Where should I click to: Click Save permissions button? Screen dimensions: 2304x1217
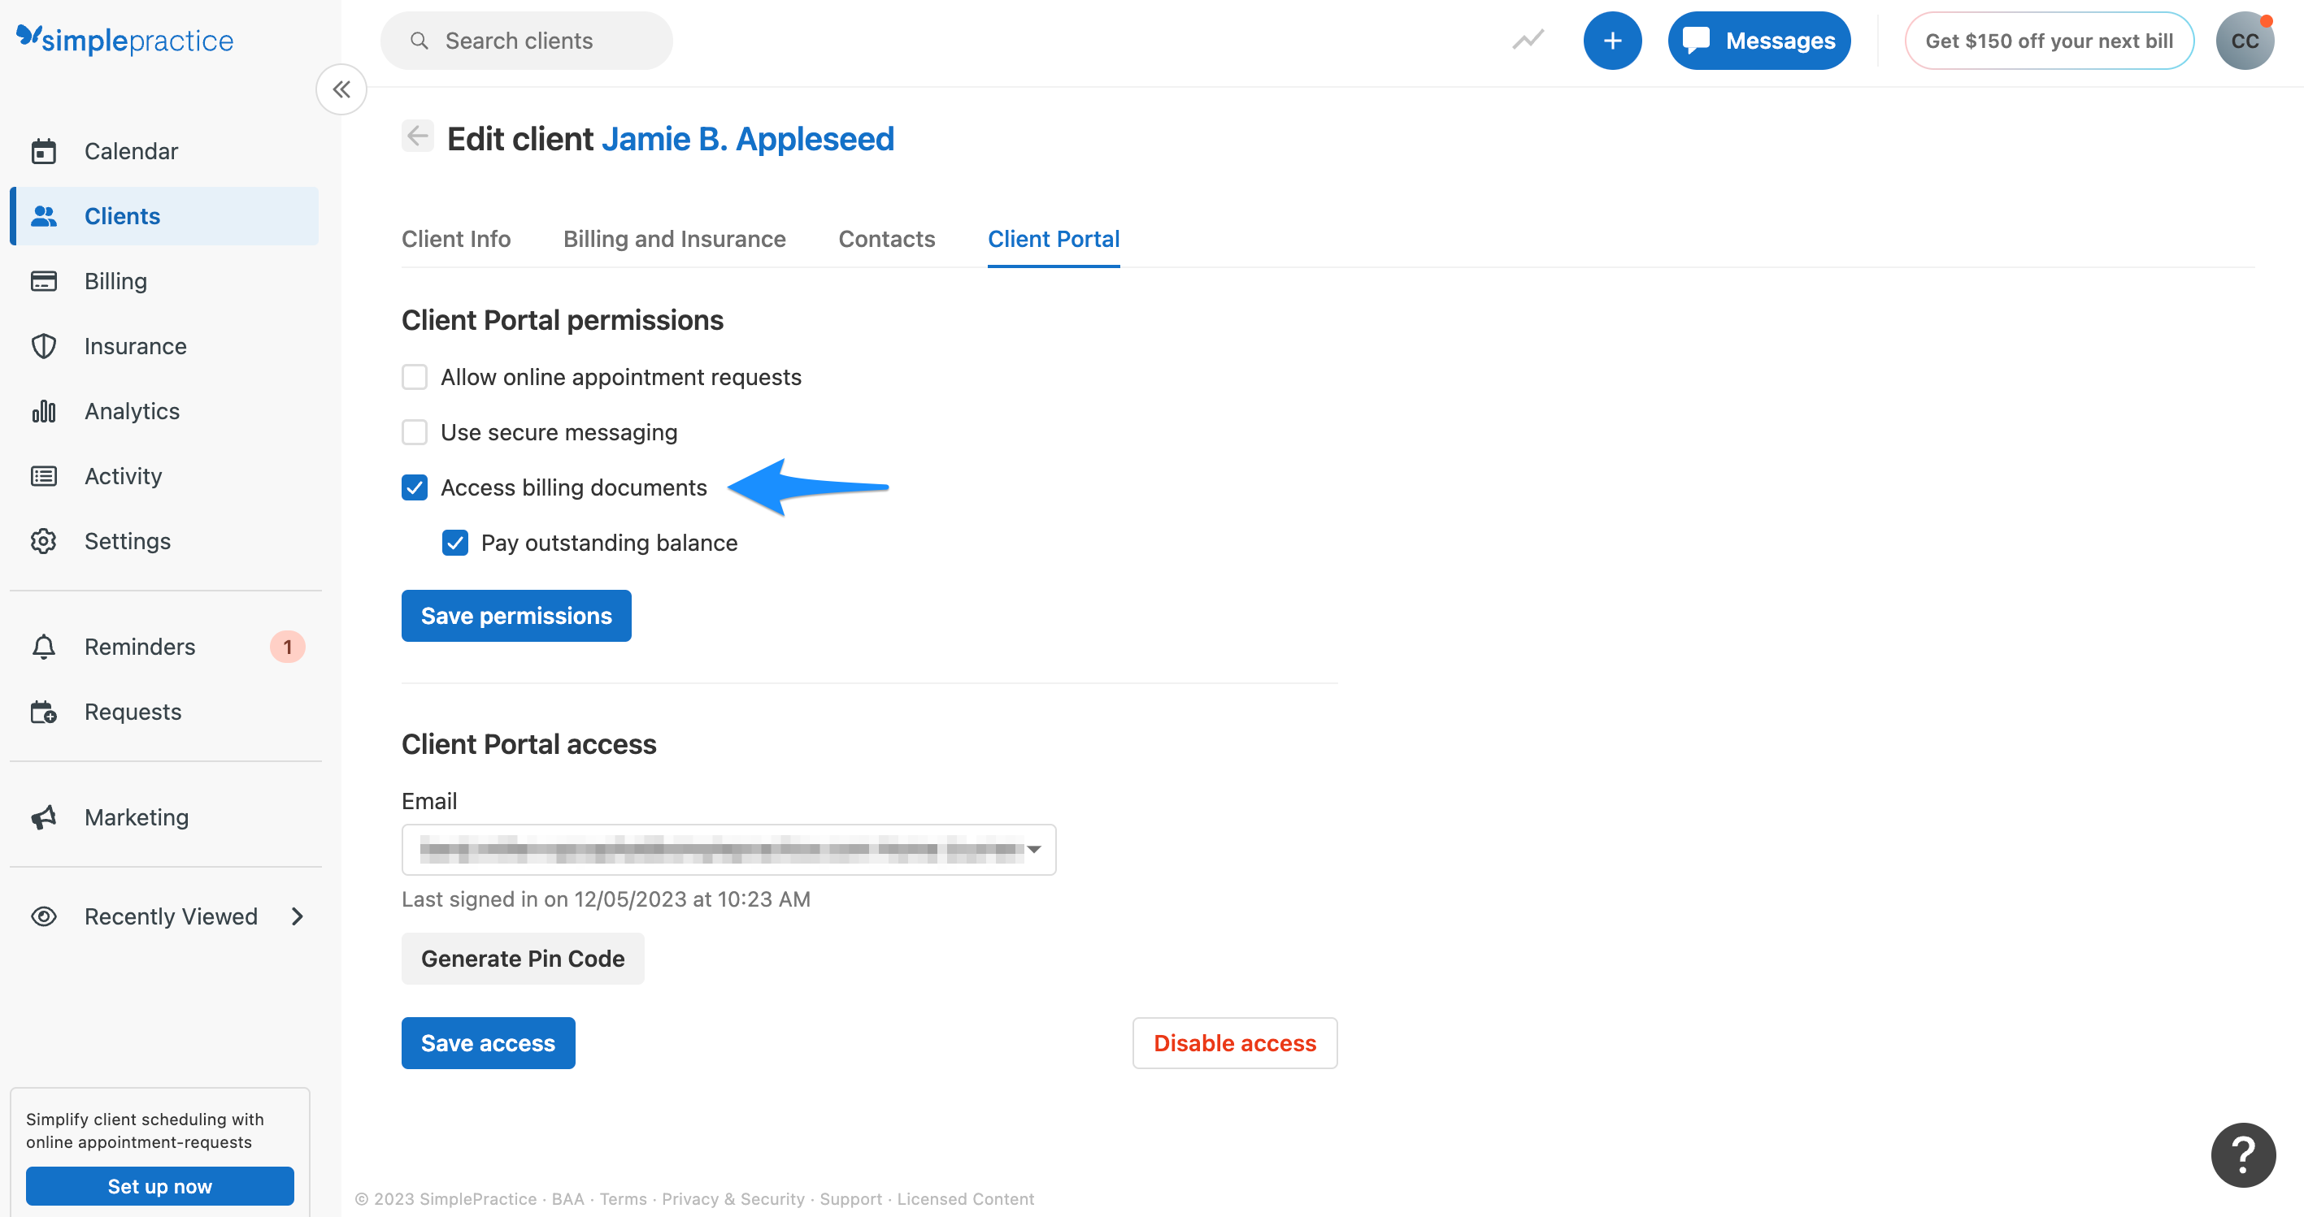516,616
